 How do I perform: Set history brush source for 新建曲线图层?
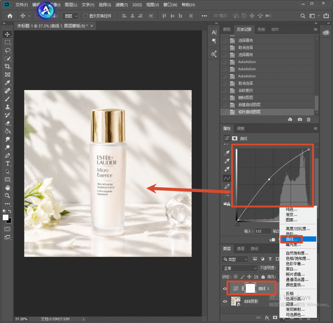224,105
